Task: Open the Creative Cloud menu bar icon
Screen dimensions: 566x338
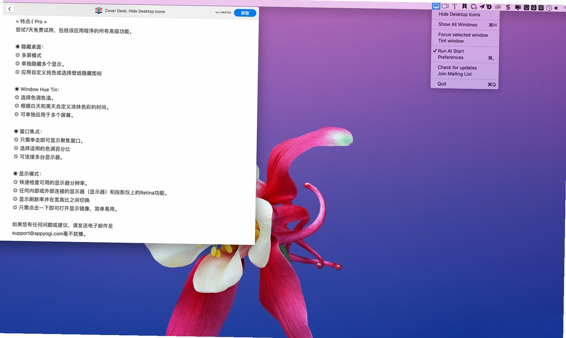Action: [498, 7]
